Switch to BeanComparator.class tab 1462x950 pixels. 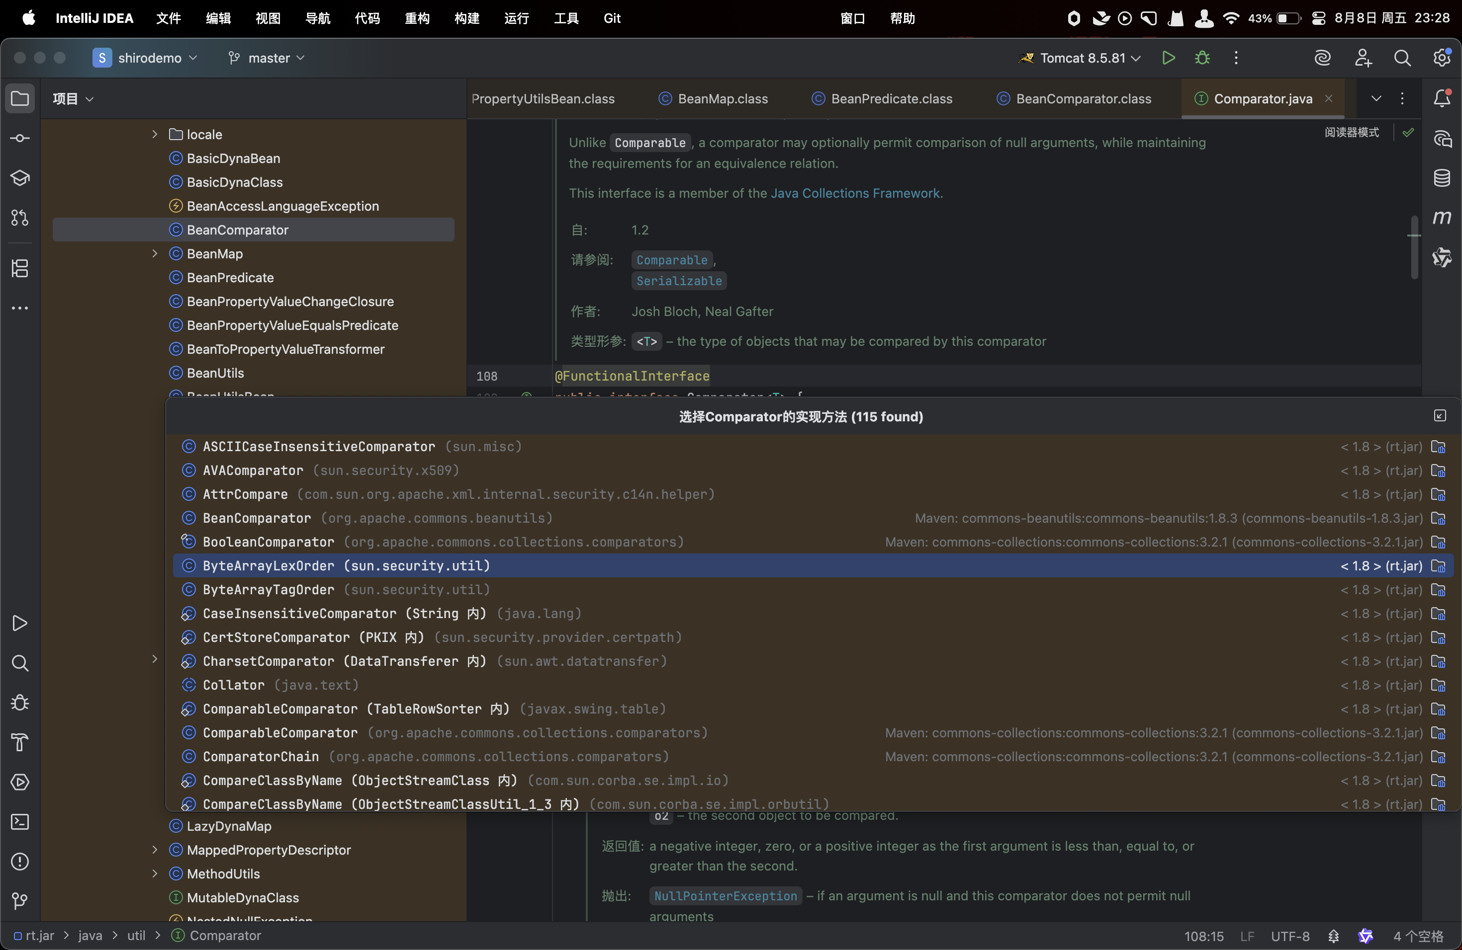[1083, 99]
